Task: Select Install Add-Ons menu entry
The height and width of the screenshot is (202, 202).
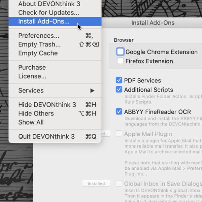Action: tap(55, 22)
